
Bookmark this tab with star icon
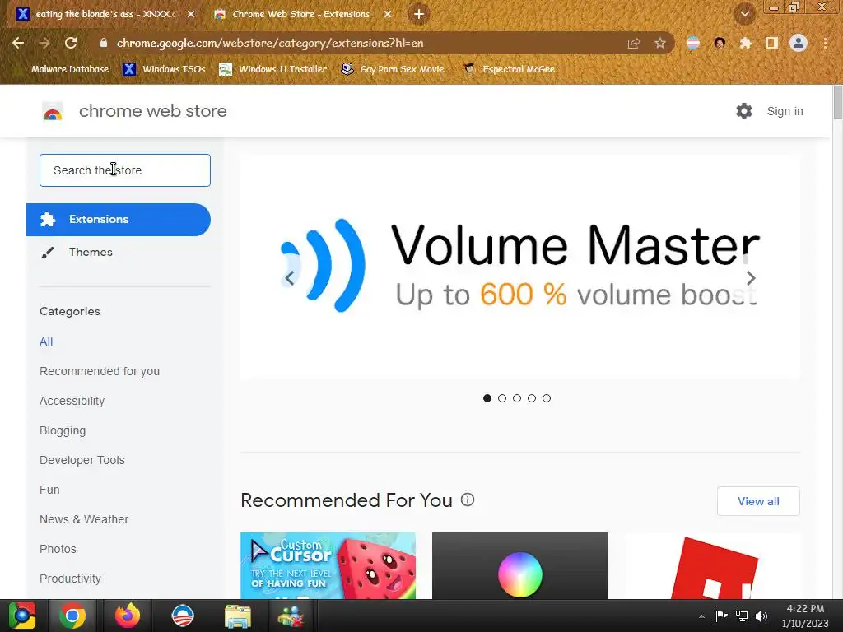tap(660, 44)
